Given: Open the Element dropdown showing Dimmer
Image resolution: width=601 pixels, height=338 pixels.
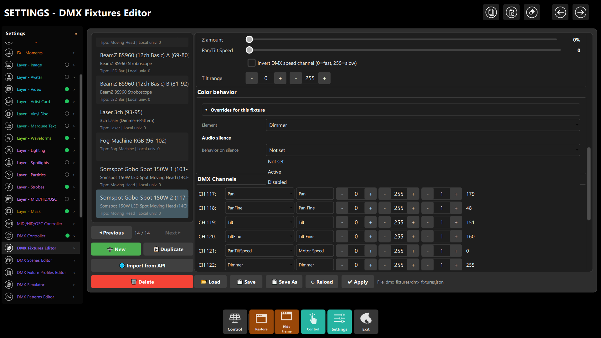Looking at the screenshot, I should [x=423, y=125].
